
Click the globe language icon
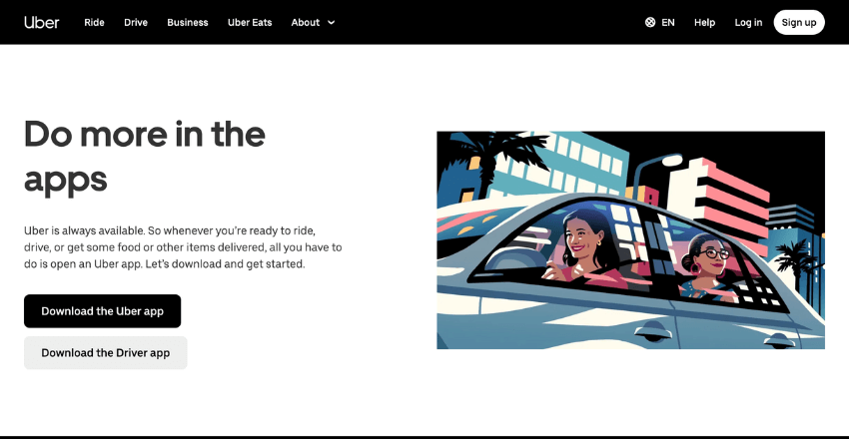[650, 22]
